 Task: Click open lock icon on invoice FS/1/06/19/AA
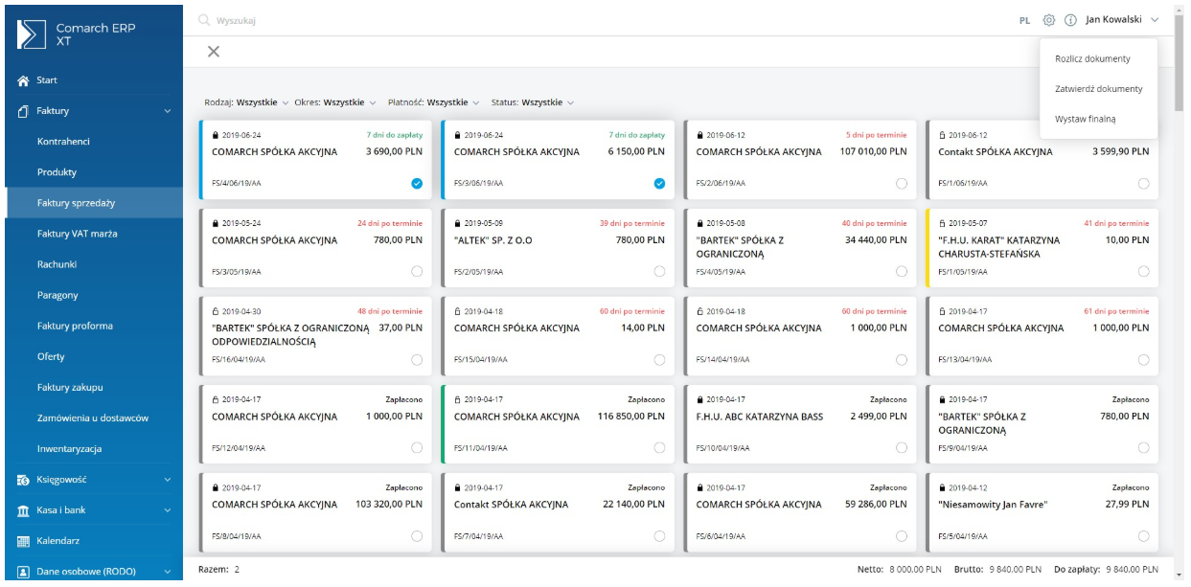[x=942, y=135]
